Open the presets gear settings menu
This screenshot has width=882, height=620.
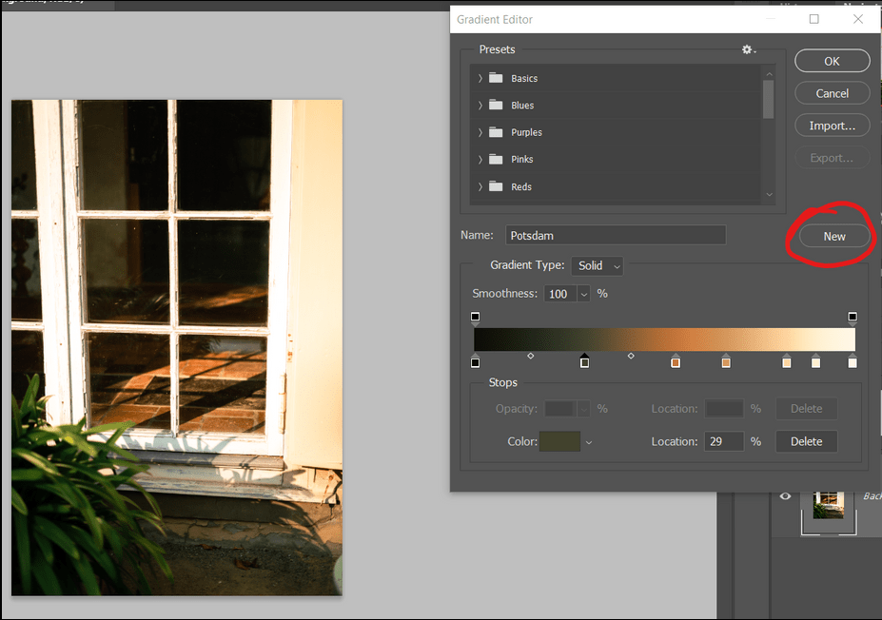click(x=749, y=49)
